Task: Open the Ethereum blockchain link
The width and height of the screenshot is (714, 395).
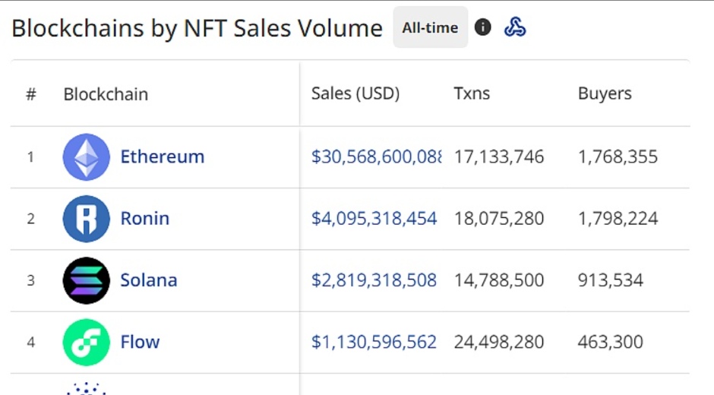Action: [162, 157]
